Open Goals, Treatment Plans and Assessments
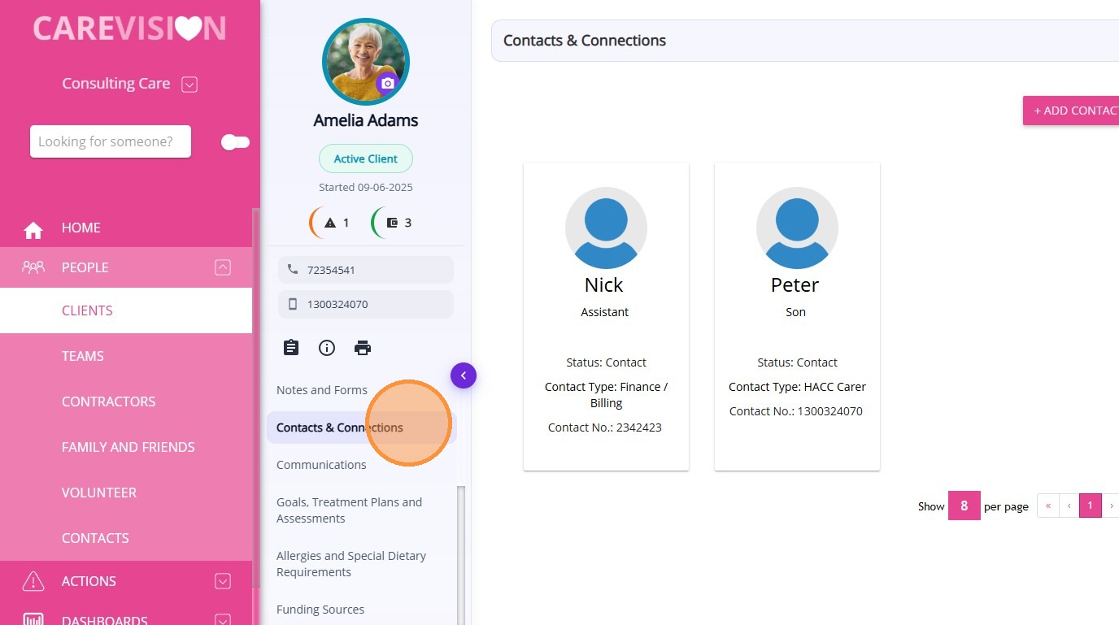 point(350,510)
